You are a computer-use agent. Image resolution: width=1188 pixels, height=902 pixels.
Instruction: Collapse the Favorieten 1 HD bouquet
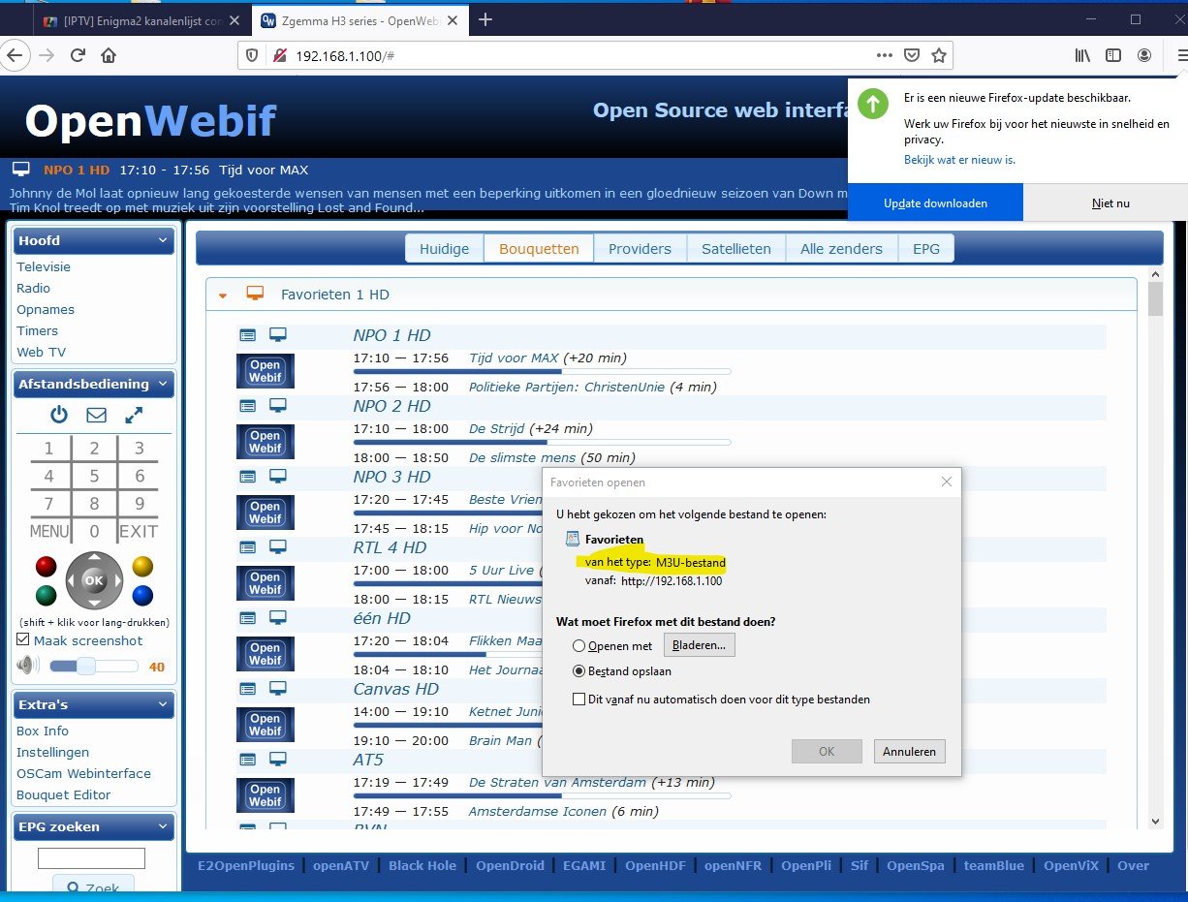click(223, 295)
